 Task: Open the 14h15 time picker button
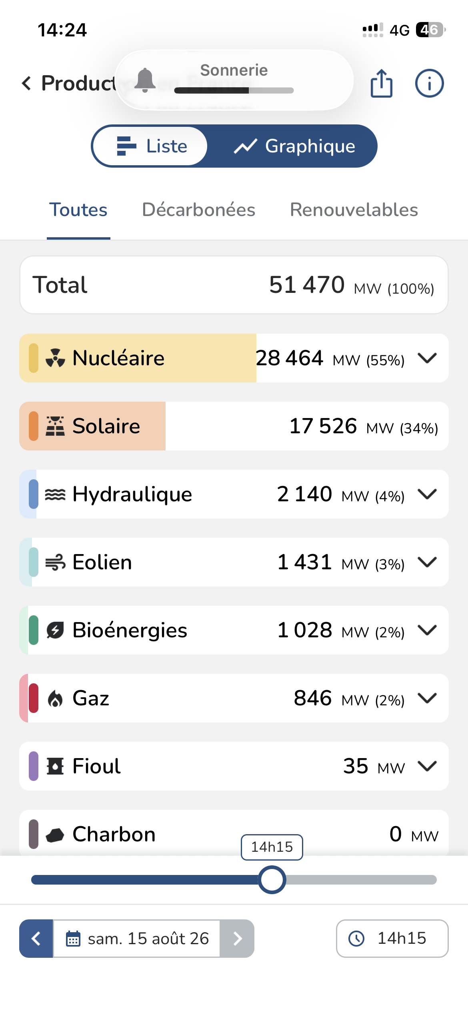pyautogui.click(x=392, y=939)
